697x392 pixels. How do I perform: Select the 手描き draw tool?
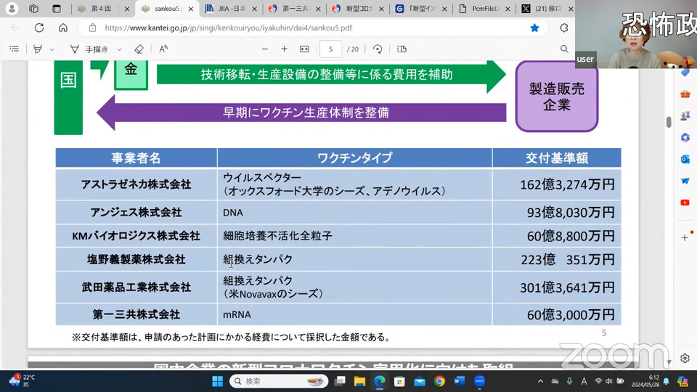coord(89,49)
